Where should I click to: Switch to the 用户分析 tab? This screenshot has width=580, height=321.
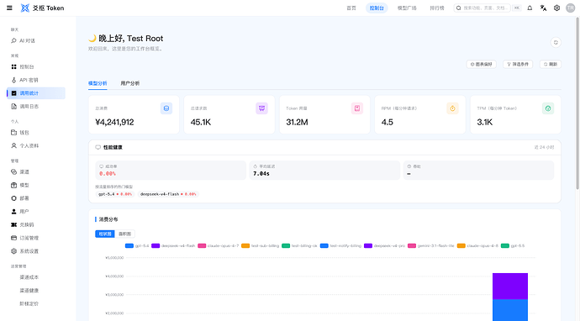(129, 83)
